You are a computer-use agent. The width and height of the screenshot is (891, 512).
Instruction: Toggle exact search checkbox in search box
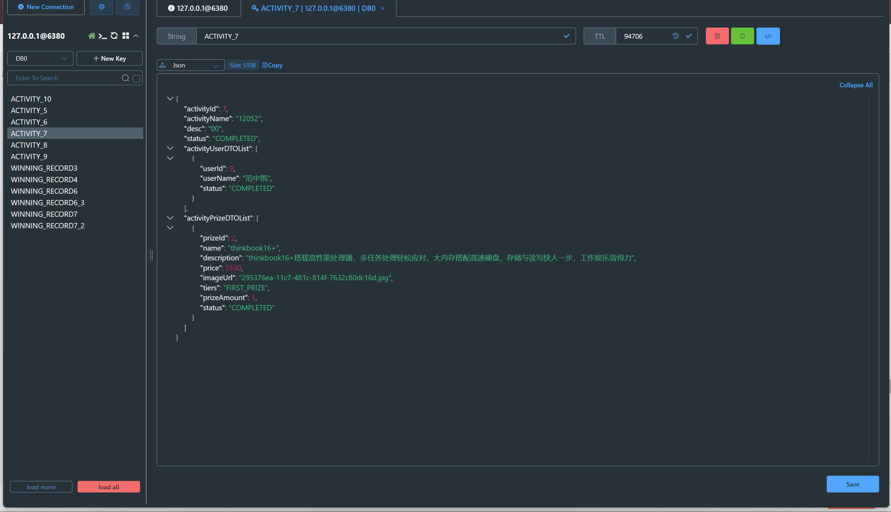tap(137, 79)
